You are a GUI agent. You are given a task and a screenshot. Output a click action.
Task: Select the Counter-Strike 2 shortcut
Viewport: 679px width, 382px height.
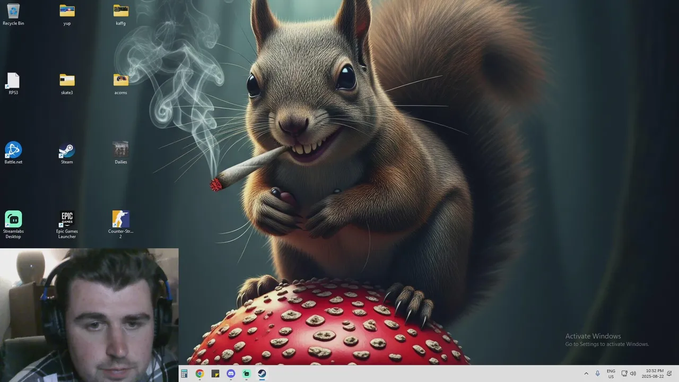[x=121, y=225]
